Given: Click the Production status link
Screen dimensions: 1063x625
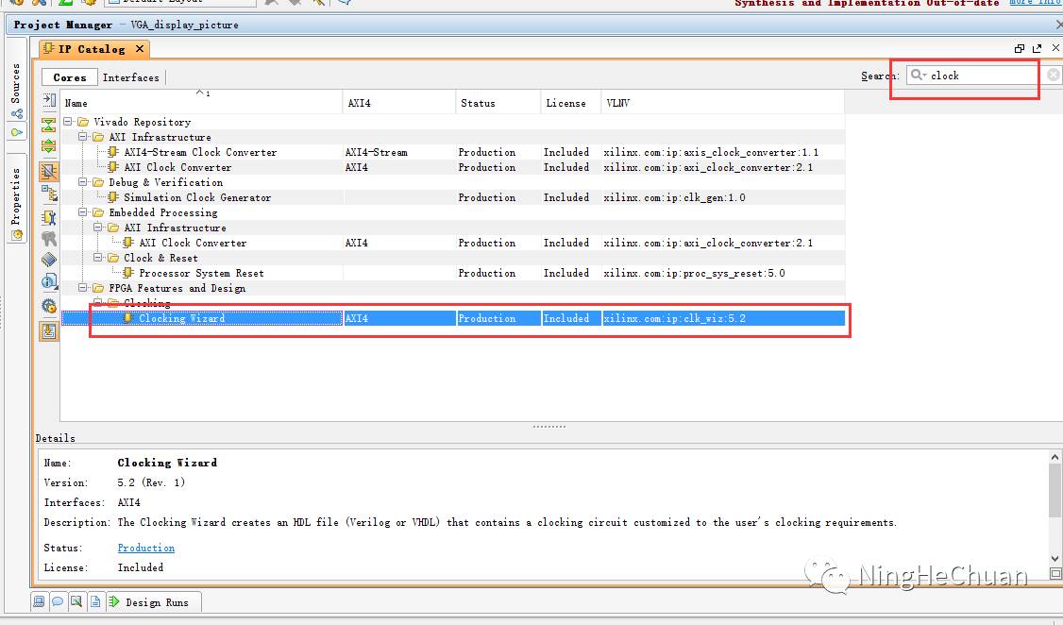Looking at the screenshot, I should point(145,548).
